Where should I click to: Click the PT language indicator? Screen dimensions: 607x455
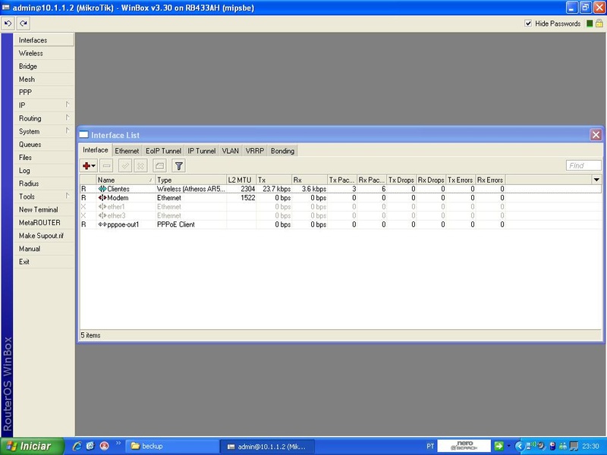coord(430,446)
